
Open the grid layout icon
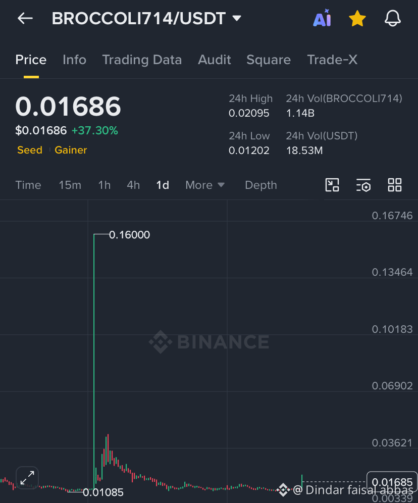point(395,185)
